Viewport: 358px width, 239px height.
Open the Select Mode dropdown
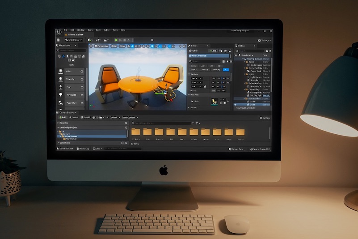pos(73,40)
